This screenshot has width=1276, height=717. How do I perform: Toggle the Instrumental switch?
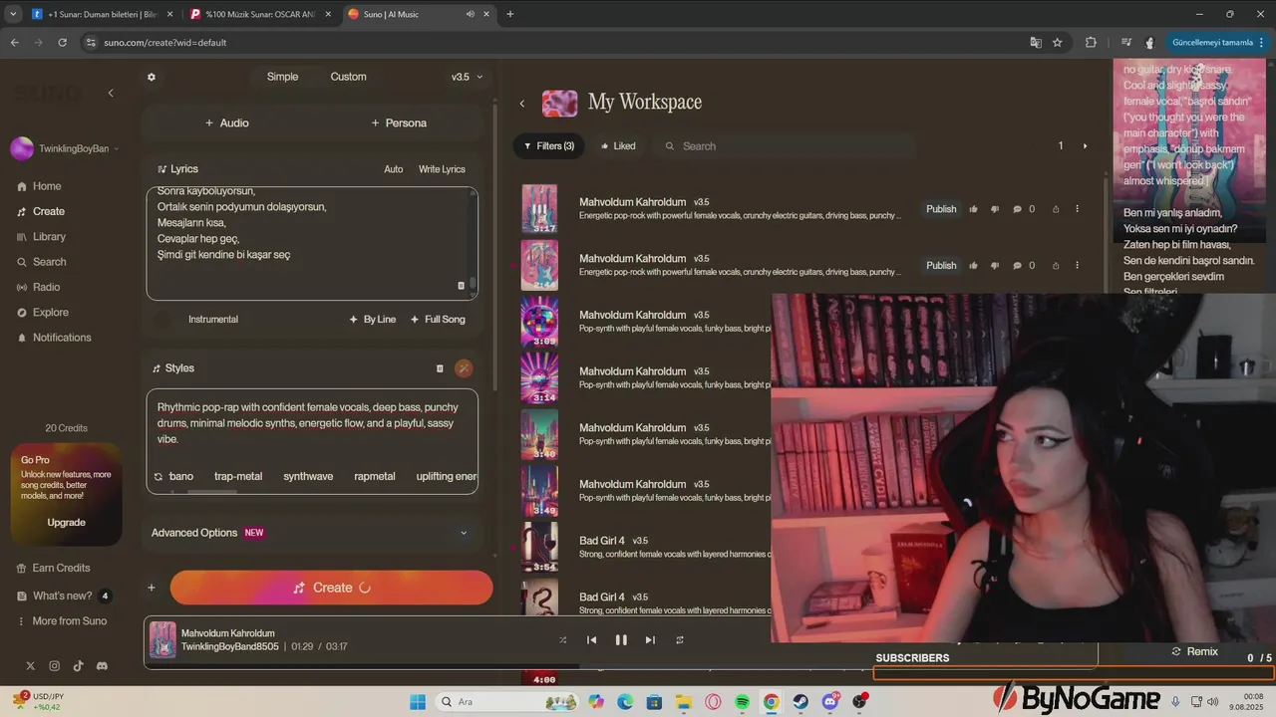(x=162, y=320)
